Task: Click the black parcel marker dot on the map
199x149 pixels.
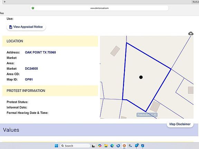Action: (141, 77)
